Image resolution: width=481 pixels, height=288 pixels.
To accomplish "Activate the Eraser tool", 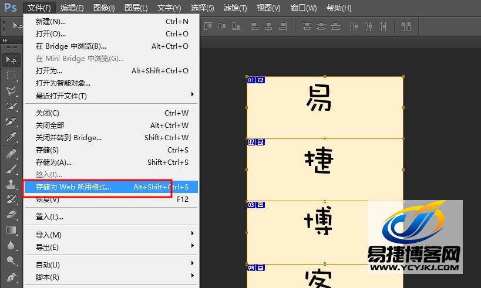I will point(11,215).
